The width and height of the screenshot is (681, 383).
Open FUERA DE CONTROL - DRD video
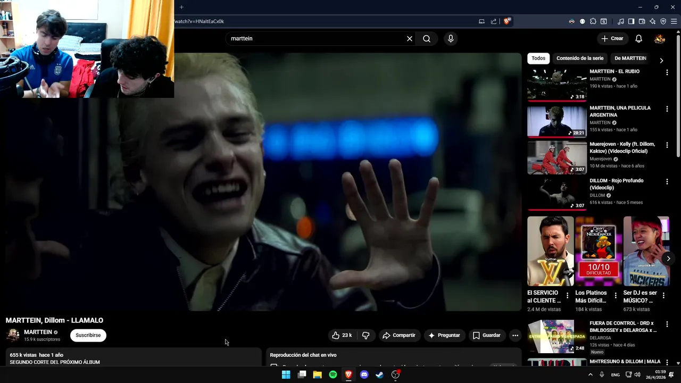pyautogui.click(x=557, y=336)
